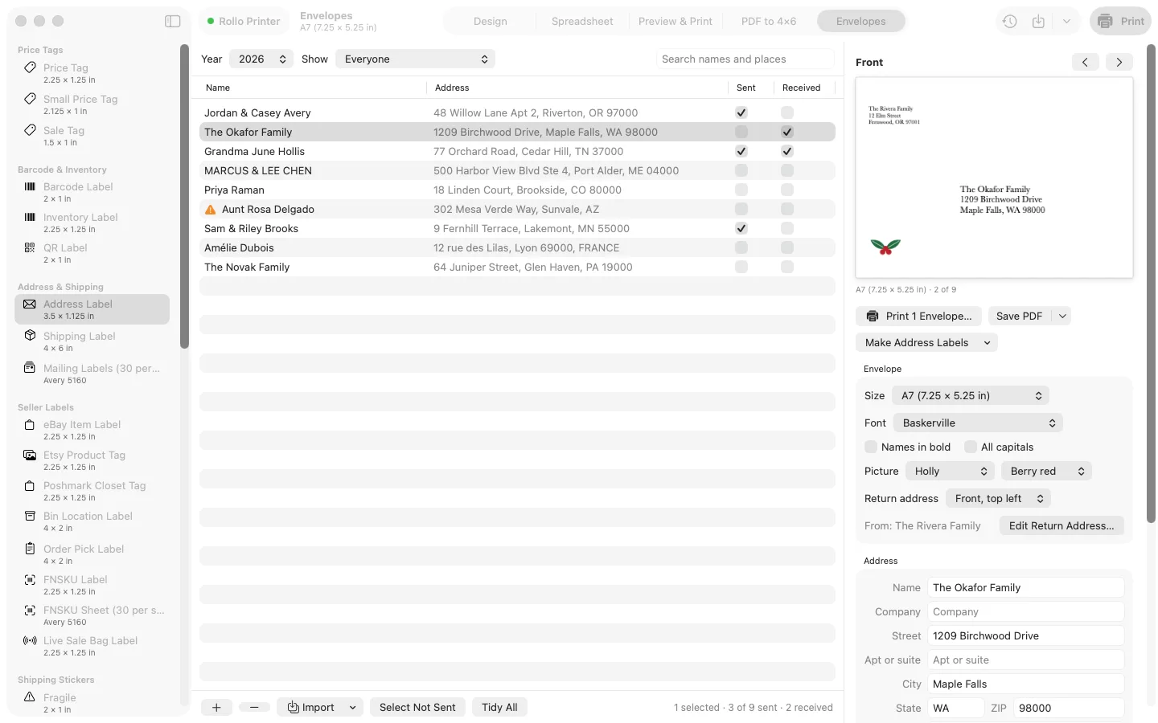Viewport: 1158px width, 723px height.
Task: Mark The Novak Family as Received
Action: point(787,267)
